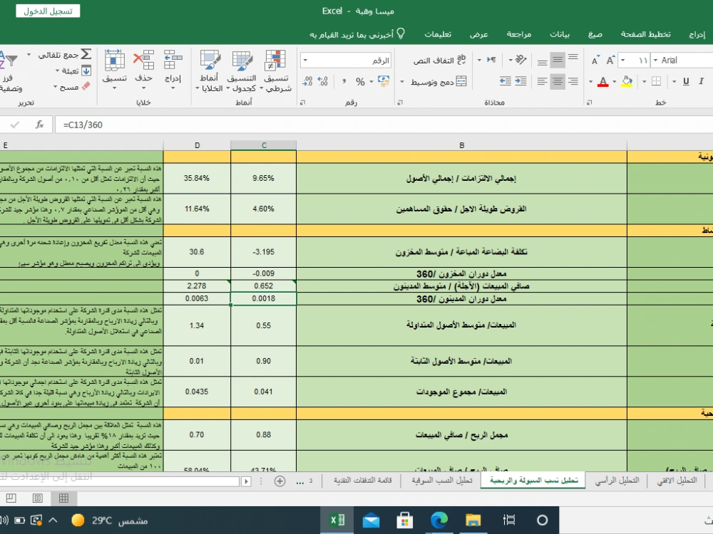
Task: Open the number format dropdown (الرقم)
Action: (x=305, y=60)
